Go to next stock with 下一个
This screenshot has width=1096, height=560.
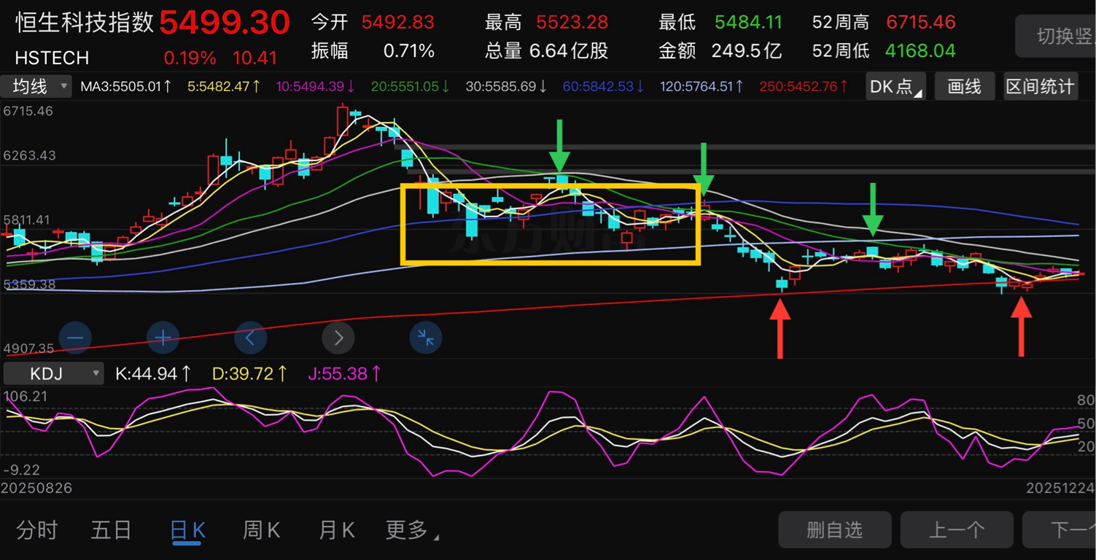pos(1059,530)
